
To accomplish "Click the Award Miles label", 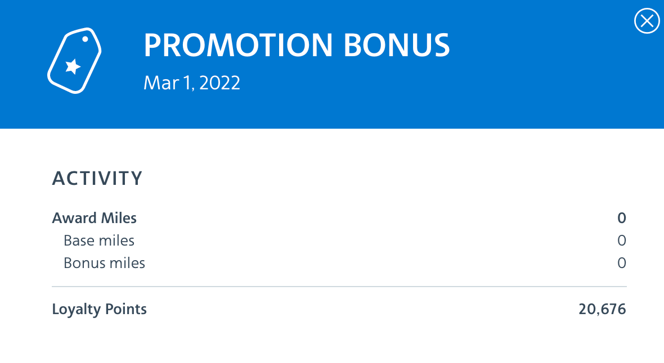I will (x=95, y=218).
